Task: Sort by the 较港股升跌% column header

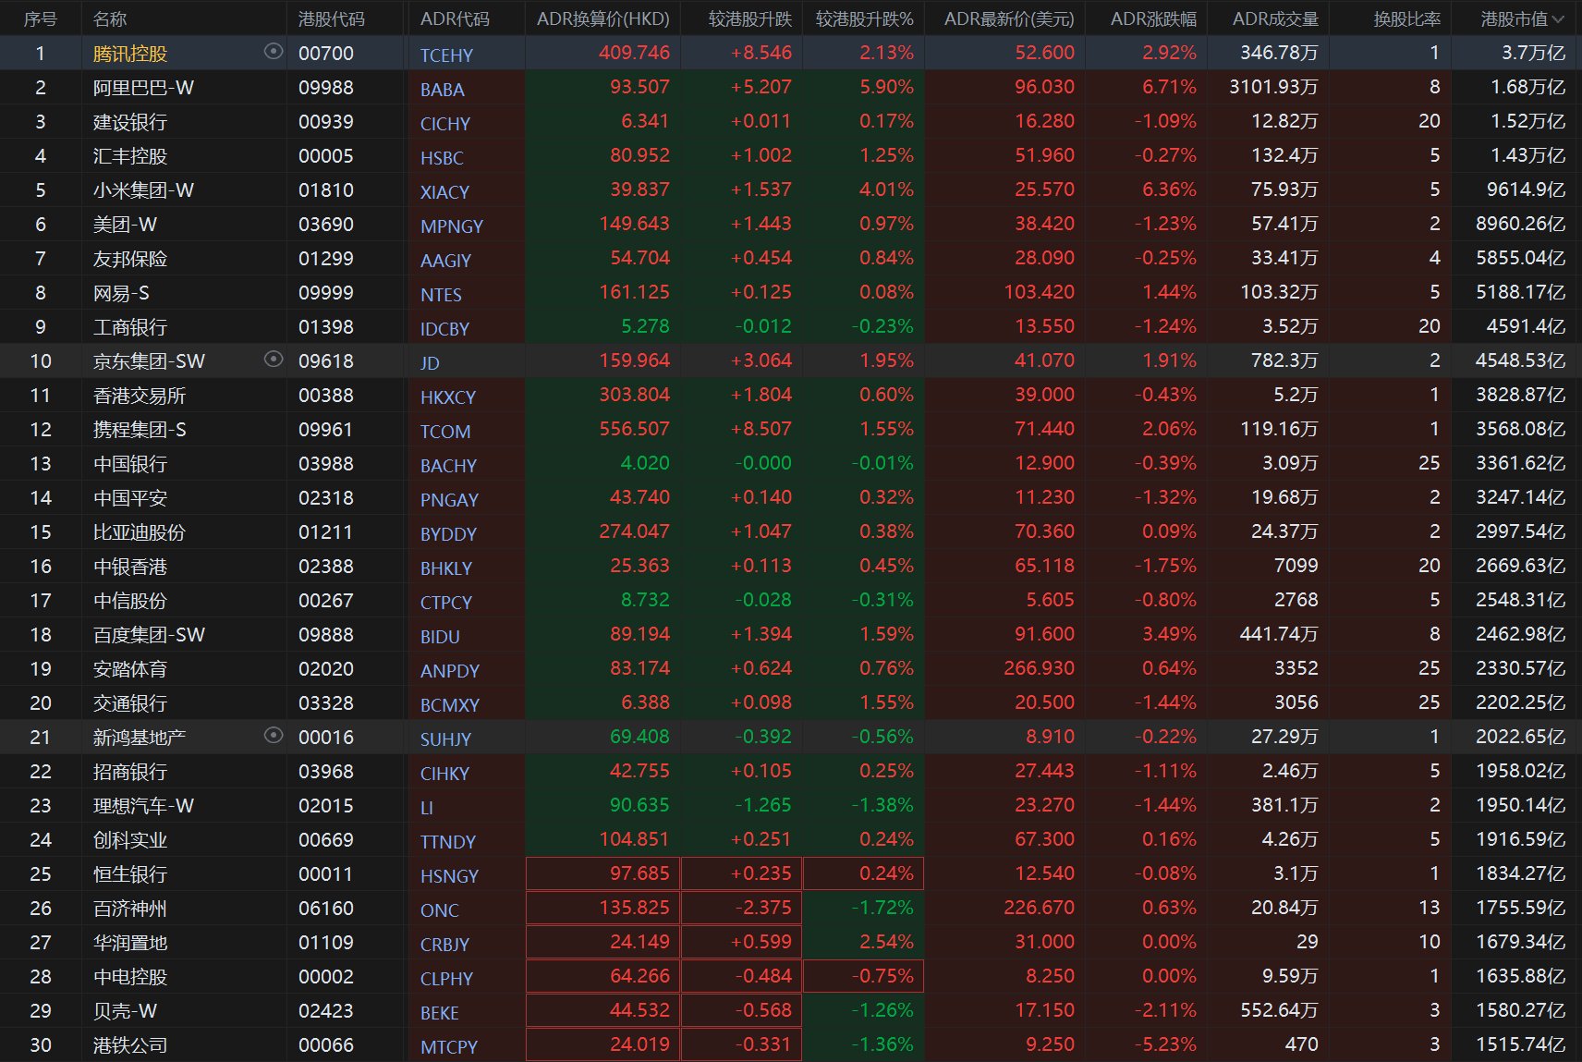Action: coord(865,18)
